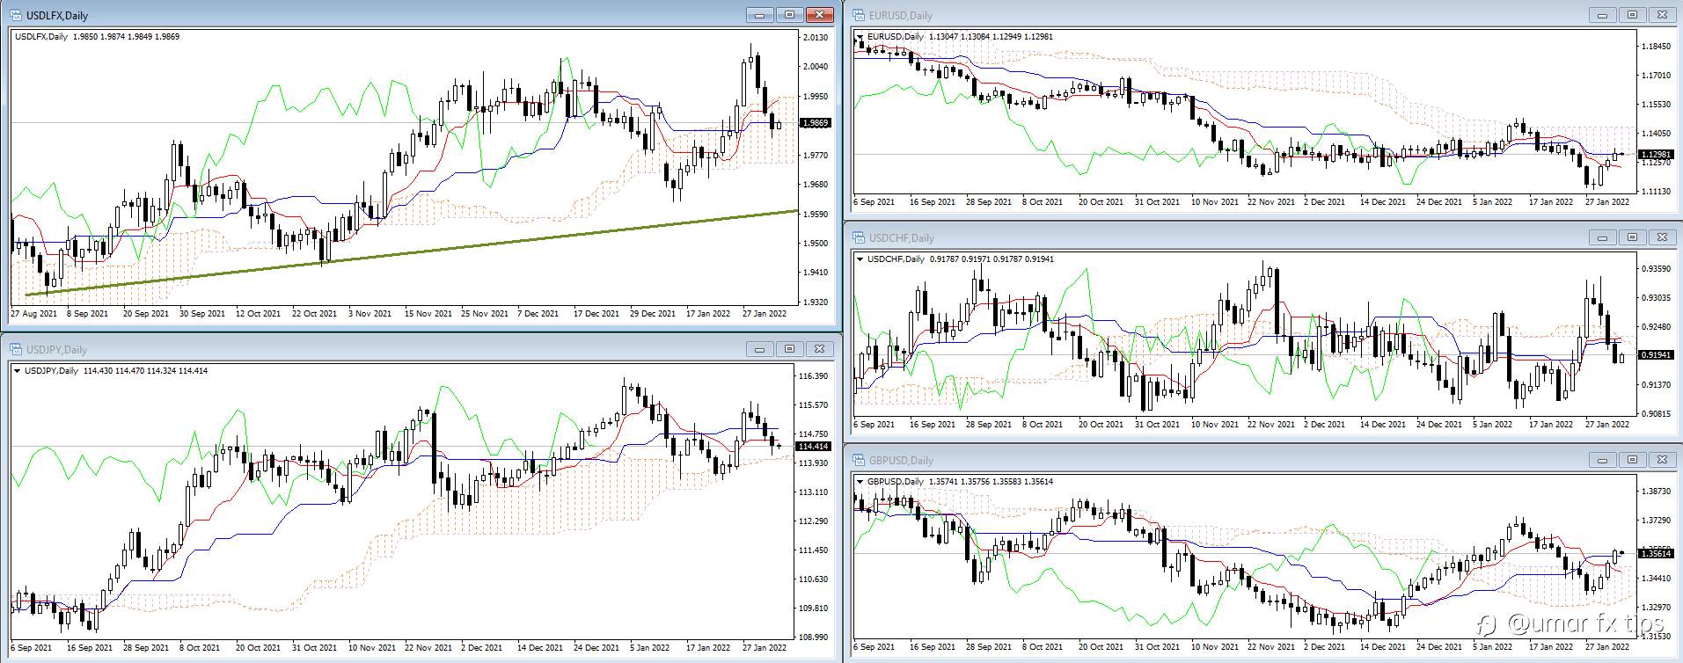The width and height of the screenshot is (1683, 663).
Task: Expand the triangle next to USDJPY,Daily label
Action: (18, 371)
